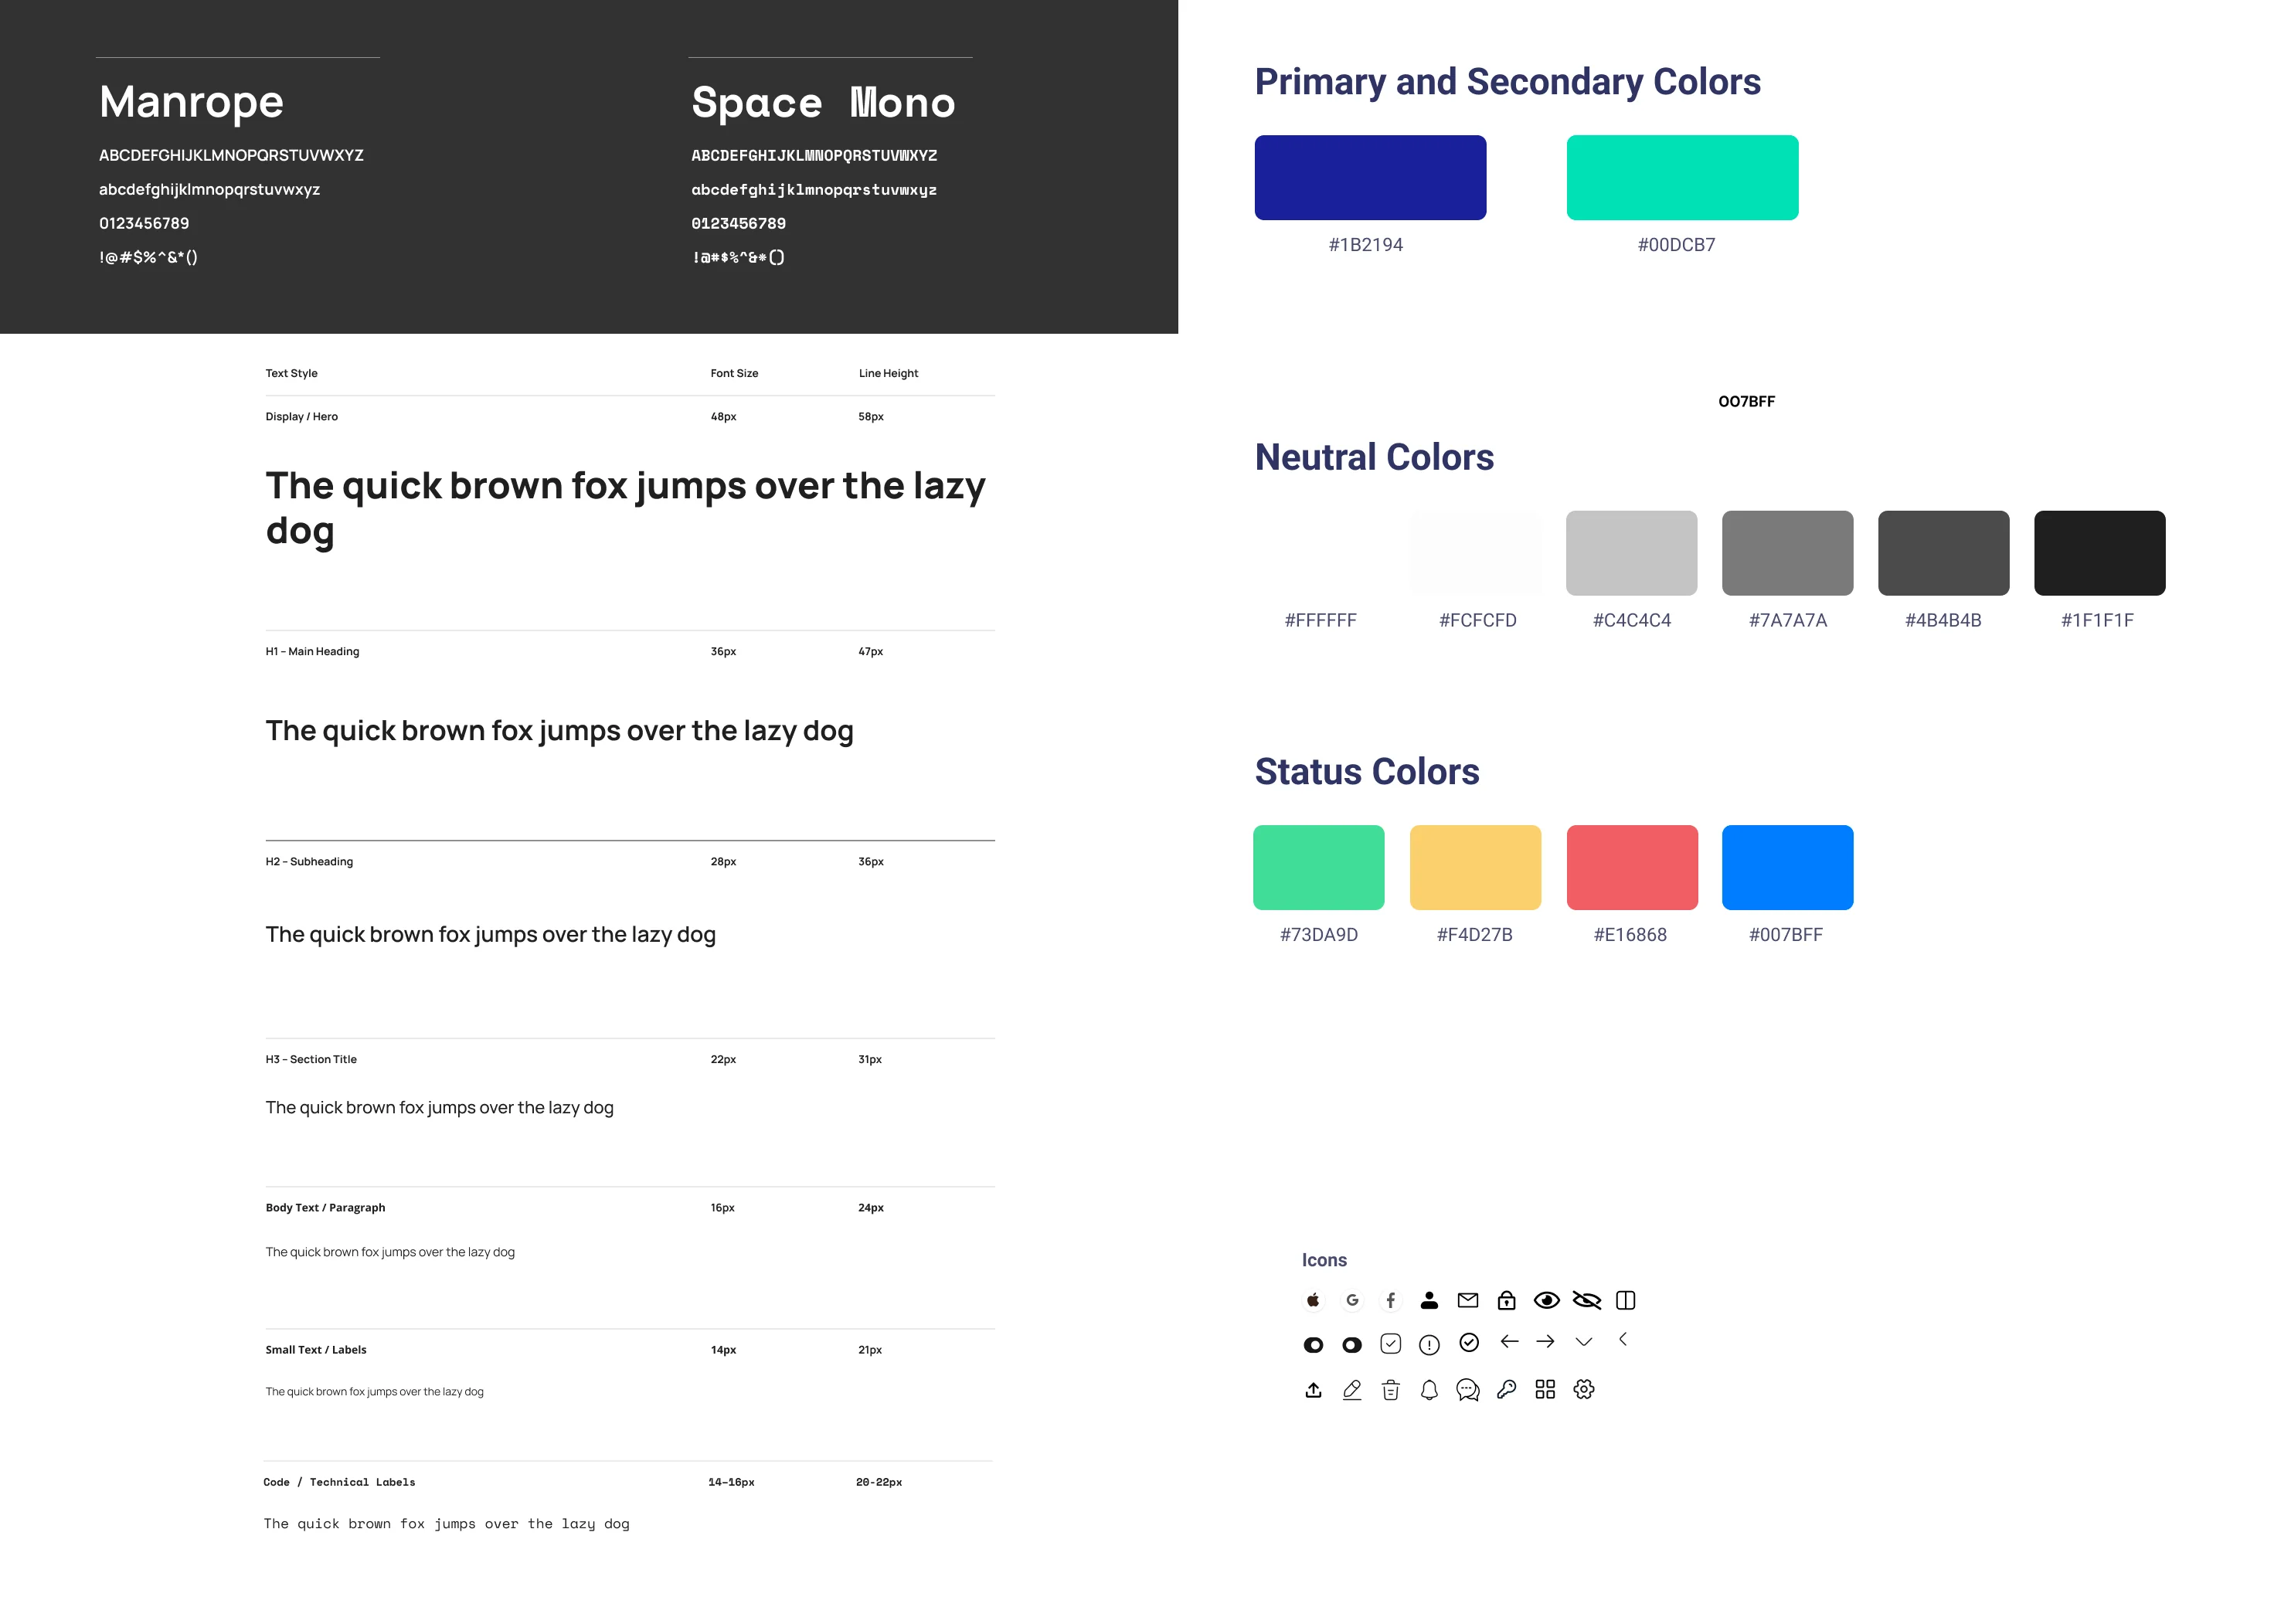The image size is (2291, 1624).
Task: Click the Facebook logo icon
Action: point(1390,1300)
